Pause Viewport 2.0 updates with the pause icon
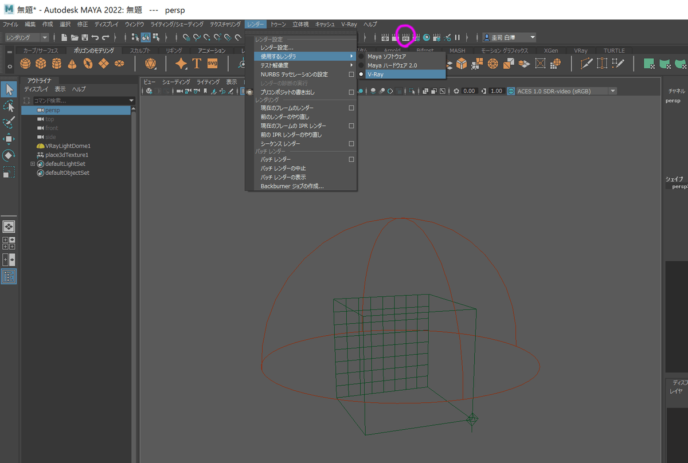Image resolution: width=688 pixels, height=463 pixels. [458, 37]
